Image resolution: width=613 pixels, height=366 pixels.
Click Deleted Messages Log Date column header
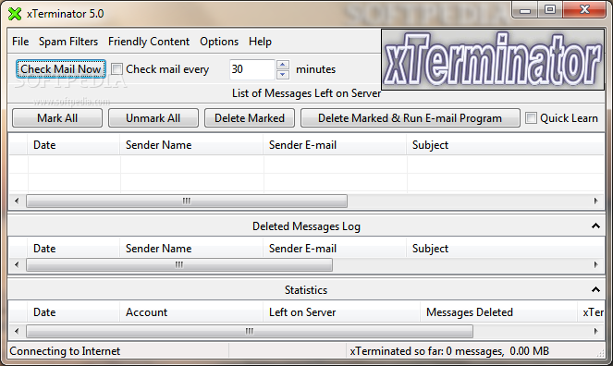click(73, 249)
